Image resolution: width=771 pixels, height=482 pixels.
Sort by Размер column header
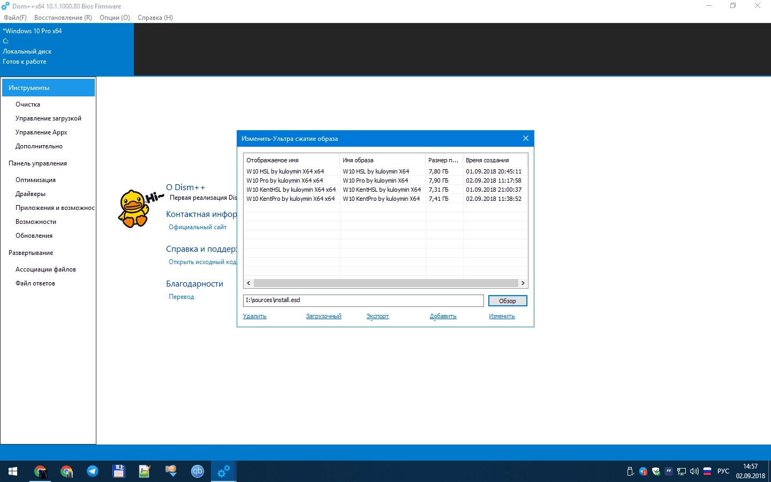tap(444, 160)
